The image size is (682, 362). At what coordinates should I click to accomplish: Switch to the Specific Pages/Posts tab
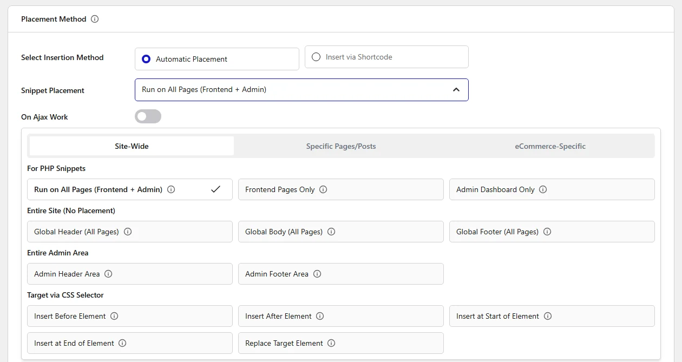point(341,146)
